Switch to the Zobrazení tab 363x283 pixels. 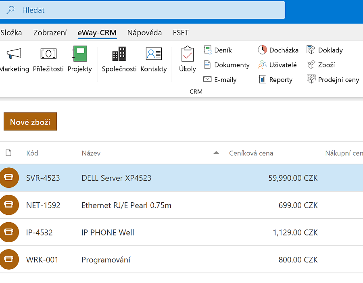point(50,33)
